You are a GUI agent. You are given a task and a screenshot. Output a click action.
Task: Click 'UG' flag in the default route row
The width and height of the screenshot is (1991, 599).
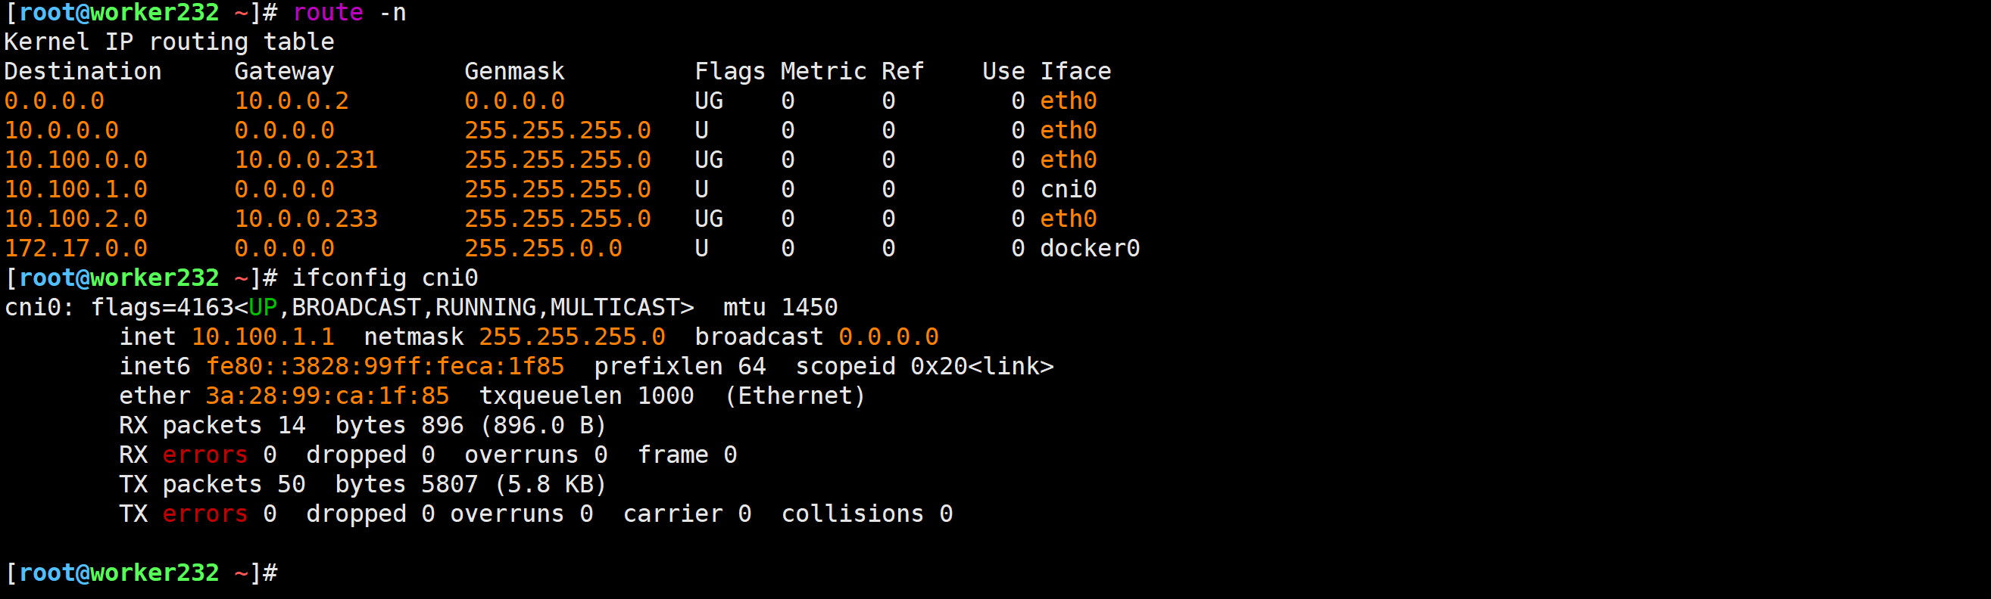(709, 101)
